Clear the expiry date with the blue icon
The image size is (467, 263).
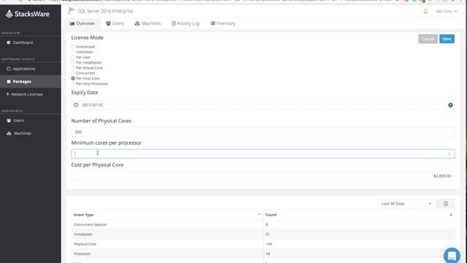[x=450, y=105]
